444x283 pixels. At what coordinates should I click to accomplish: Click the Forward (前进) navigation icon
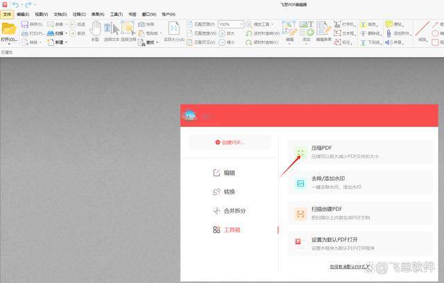click(x=72, y=33)
